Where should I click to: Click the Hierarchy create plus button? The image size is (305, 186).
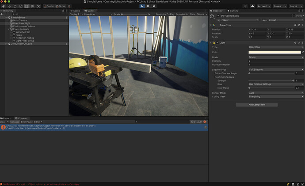pyautogui.click(x=2, y=14)
